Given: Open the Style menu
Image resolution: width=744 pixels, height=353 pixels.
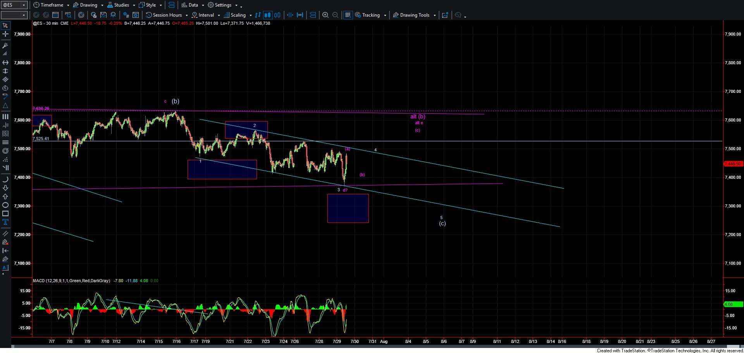Looking at the screenshot, I should click(x=147, y=5).
